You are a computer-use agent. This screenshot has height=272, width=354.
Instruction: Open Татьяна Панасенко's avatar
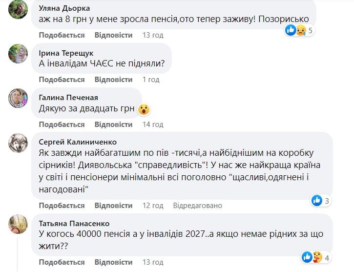[18, 224]
